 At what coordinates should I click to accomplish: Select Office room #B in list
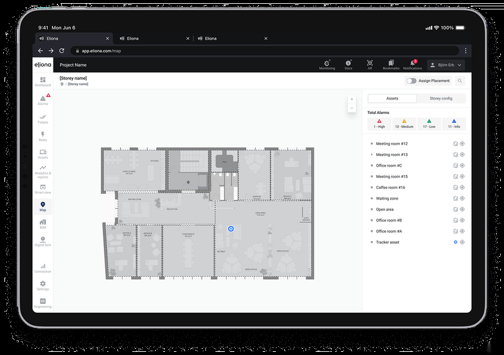point(389,220)
